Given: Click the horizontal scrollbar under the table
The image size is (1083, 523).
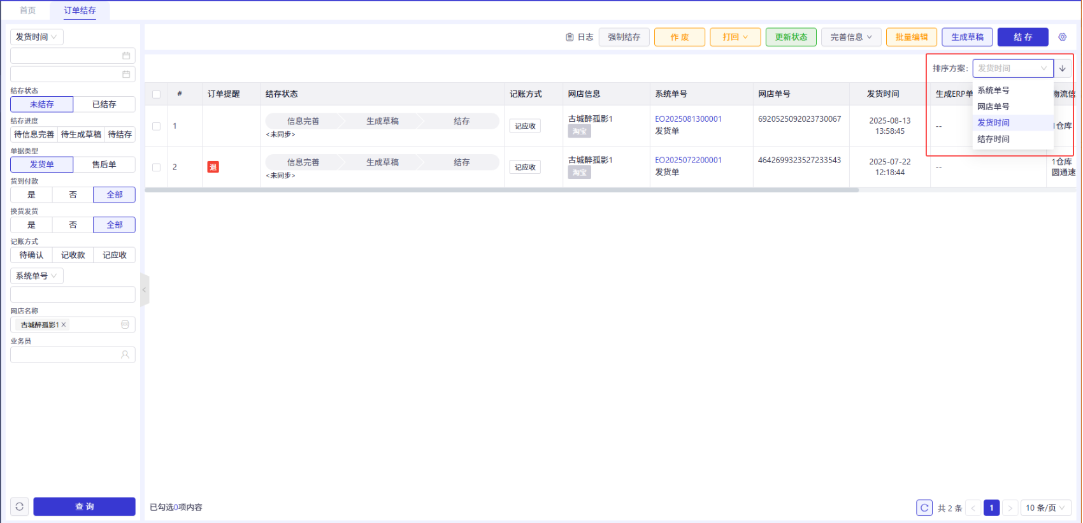Looking at the screenshot, I should pos(502,190).
